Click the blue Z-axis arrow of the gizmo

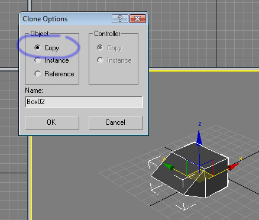tap(199, 138)
